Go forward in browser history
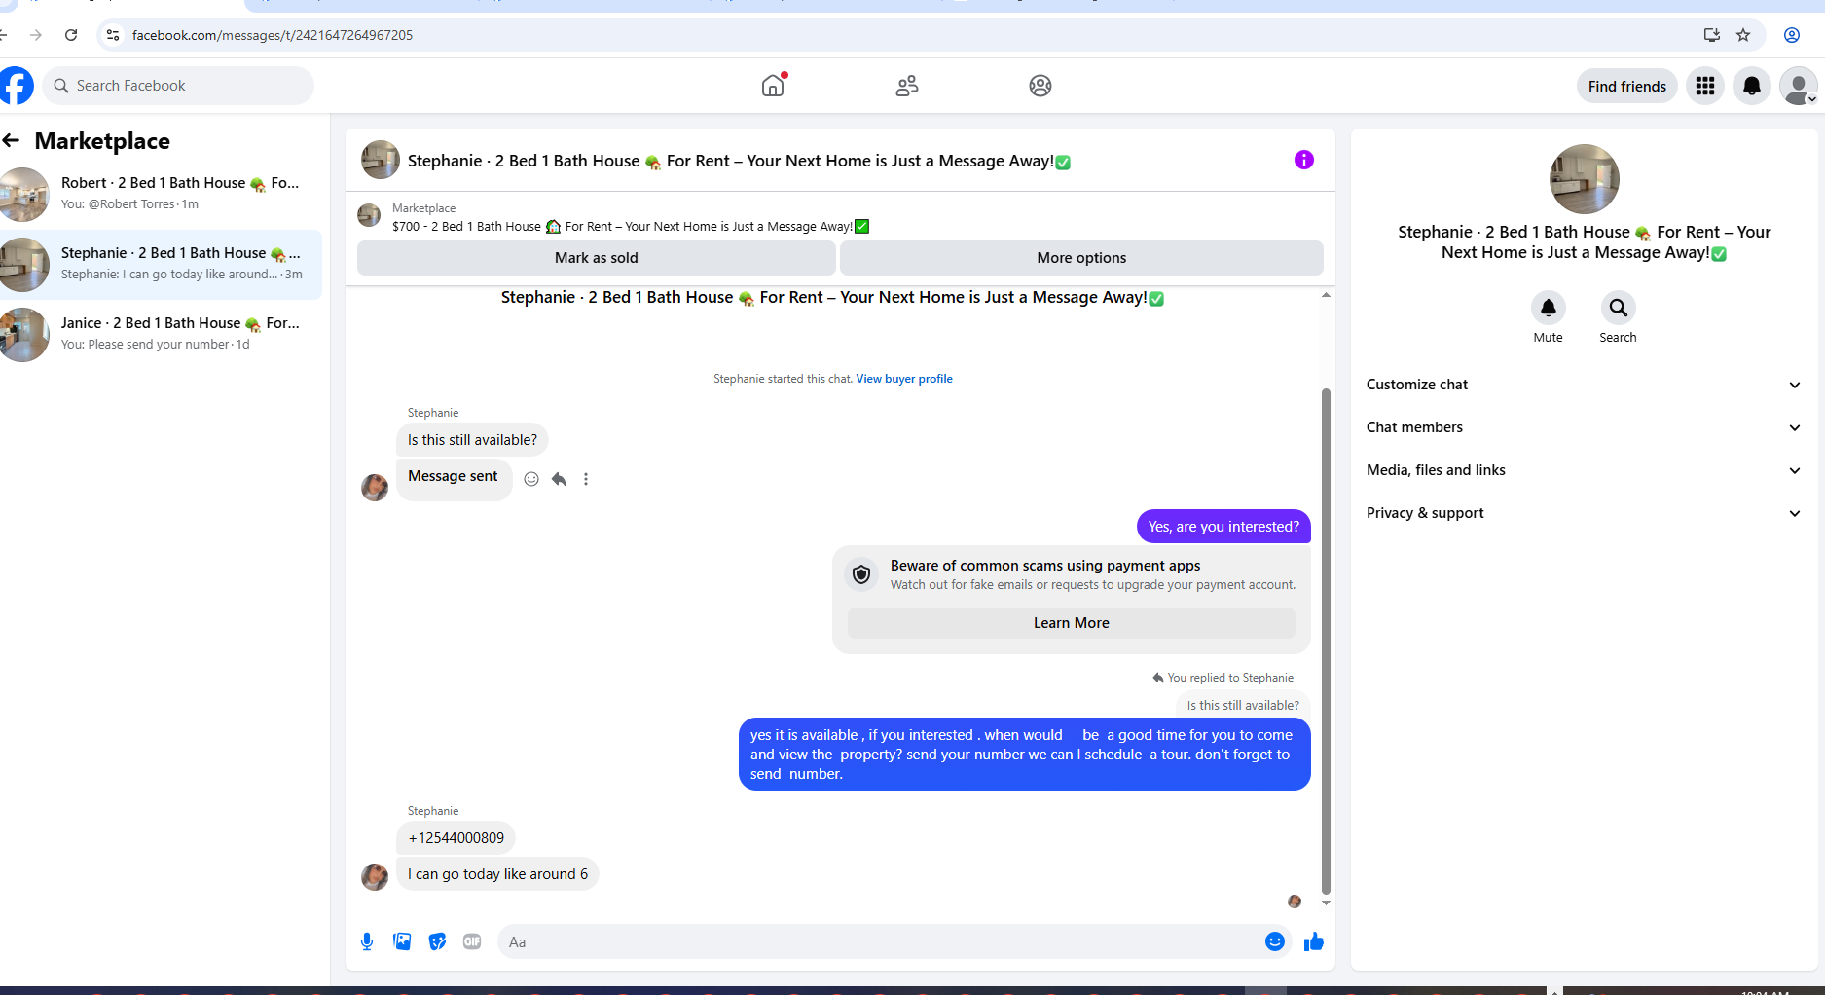 (x=36, y=35)
